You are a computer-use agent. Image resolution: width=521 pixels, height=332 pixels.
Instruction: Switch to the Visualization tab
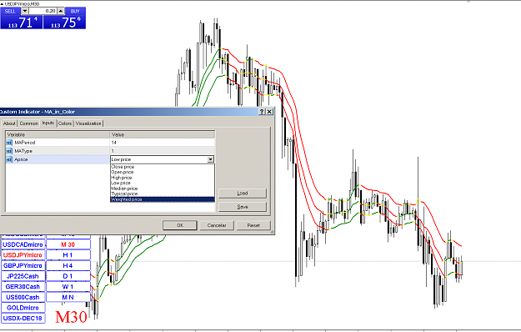[88, 123]
